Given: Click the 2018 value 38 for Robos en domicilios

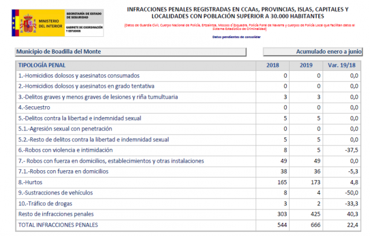Looking at the screenshot, I should click(x=284, y=171).
